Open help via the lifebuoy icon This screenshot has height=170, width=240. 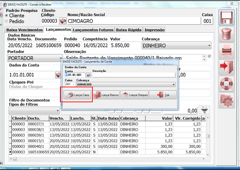[x=226, y=84]
